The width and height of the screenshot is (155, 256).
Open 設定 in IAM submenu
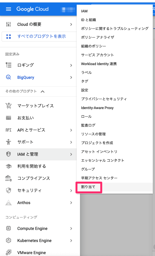click(x=115, y=90)
